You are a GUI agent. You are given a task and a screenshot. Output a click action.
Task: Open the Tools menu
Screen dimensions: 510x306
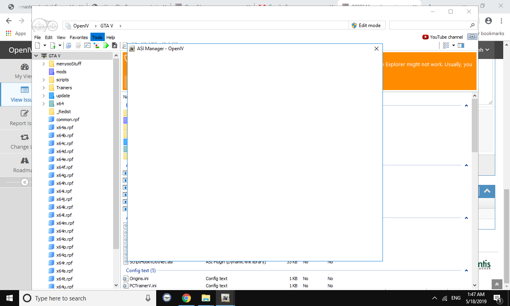(97, 37)
